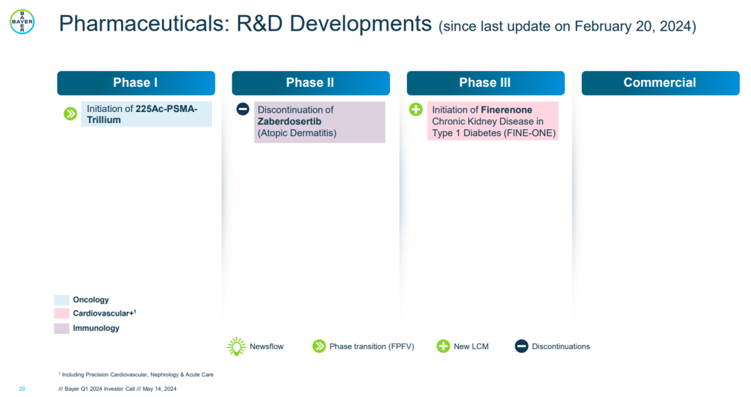Click the footnote about Precision Cardiovascular
This screenshot has height=397, width=751.
point(136,375)
